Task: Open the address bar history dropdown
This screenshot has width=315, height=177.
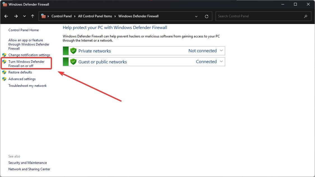Action: 196,16
